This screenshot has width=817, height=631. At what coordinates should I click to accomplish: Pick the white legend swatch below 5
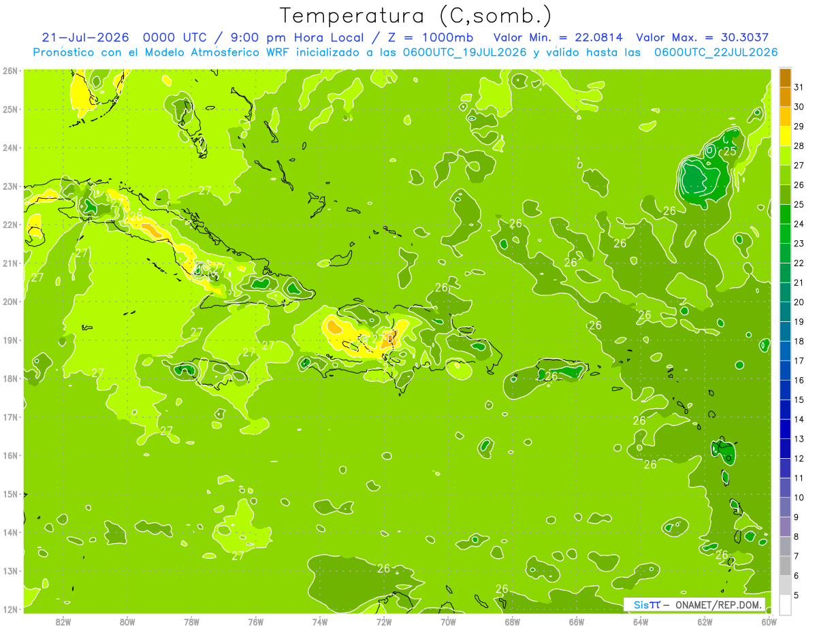785,604
